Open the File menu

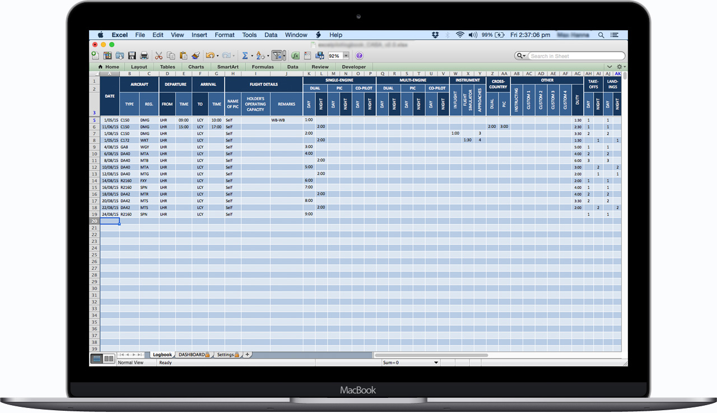[140, 35]
